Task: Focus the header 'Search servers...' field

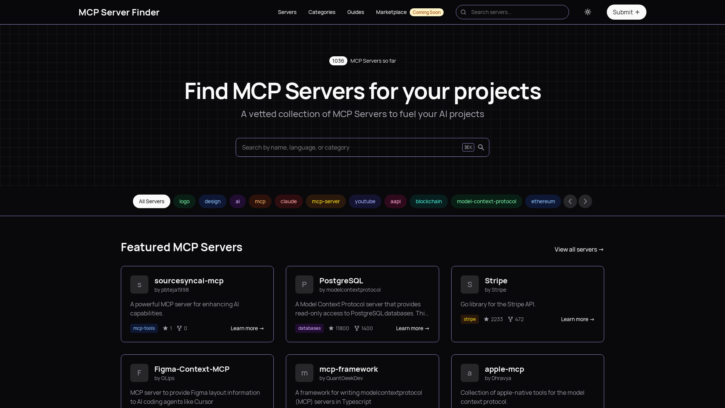Action: pos(512,12)
